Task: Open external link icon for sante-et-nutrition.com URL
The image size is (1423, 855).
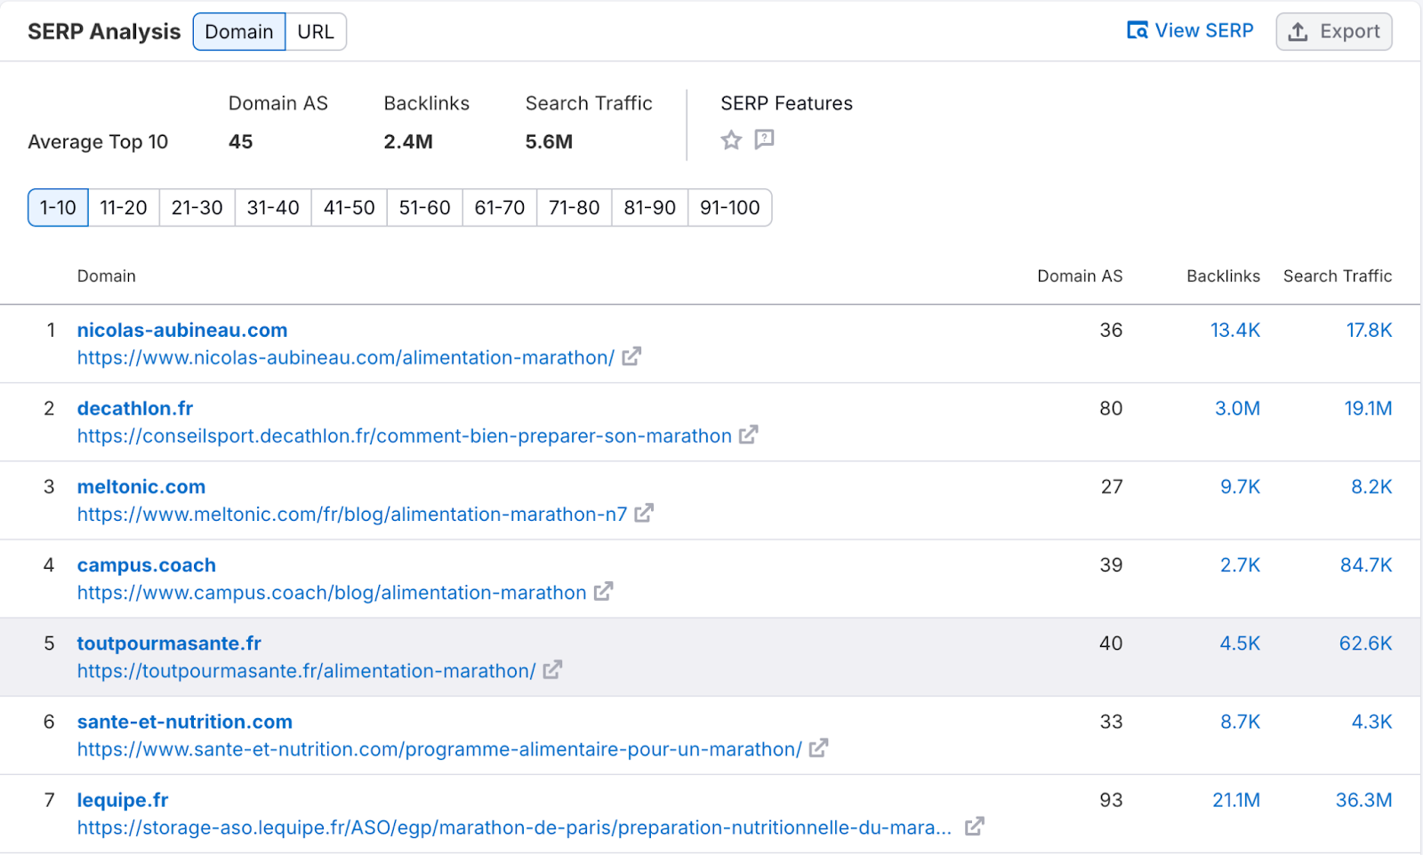Action: coord(819,747)
